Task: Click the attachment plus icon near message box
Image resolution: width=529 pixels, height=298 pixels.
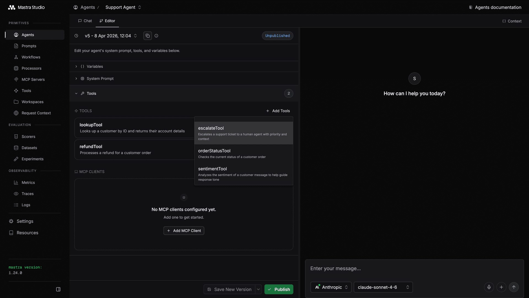Action: tap(501, 287)
